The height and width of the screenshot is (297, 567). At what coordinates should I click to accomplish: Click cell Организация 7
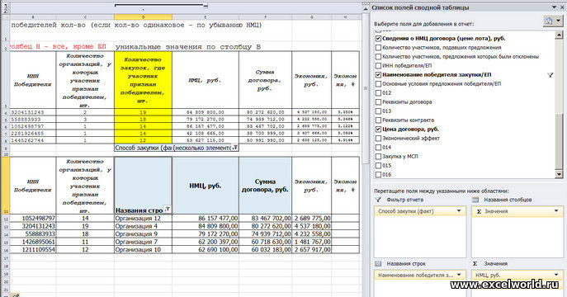click(x=143, y=242)
